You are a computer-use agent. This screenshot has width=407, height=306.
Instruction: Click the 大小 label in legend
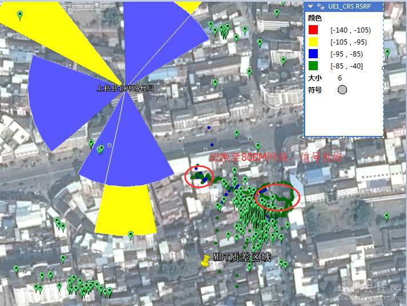pyautogui.click(x=315, y=78)
